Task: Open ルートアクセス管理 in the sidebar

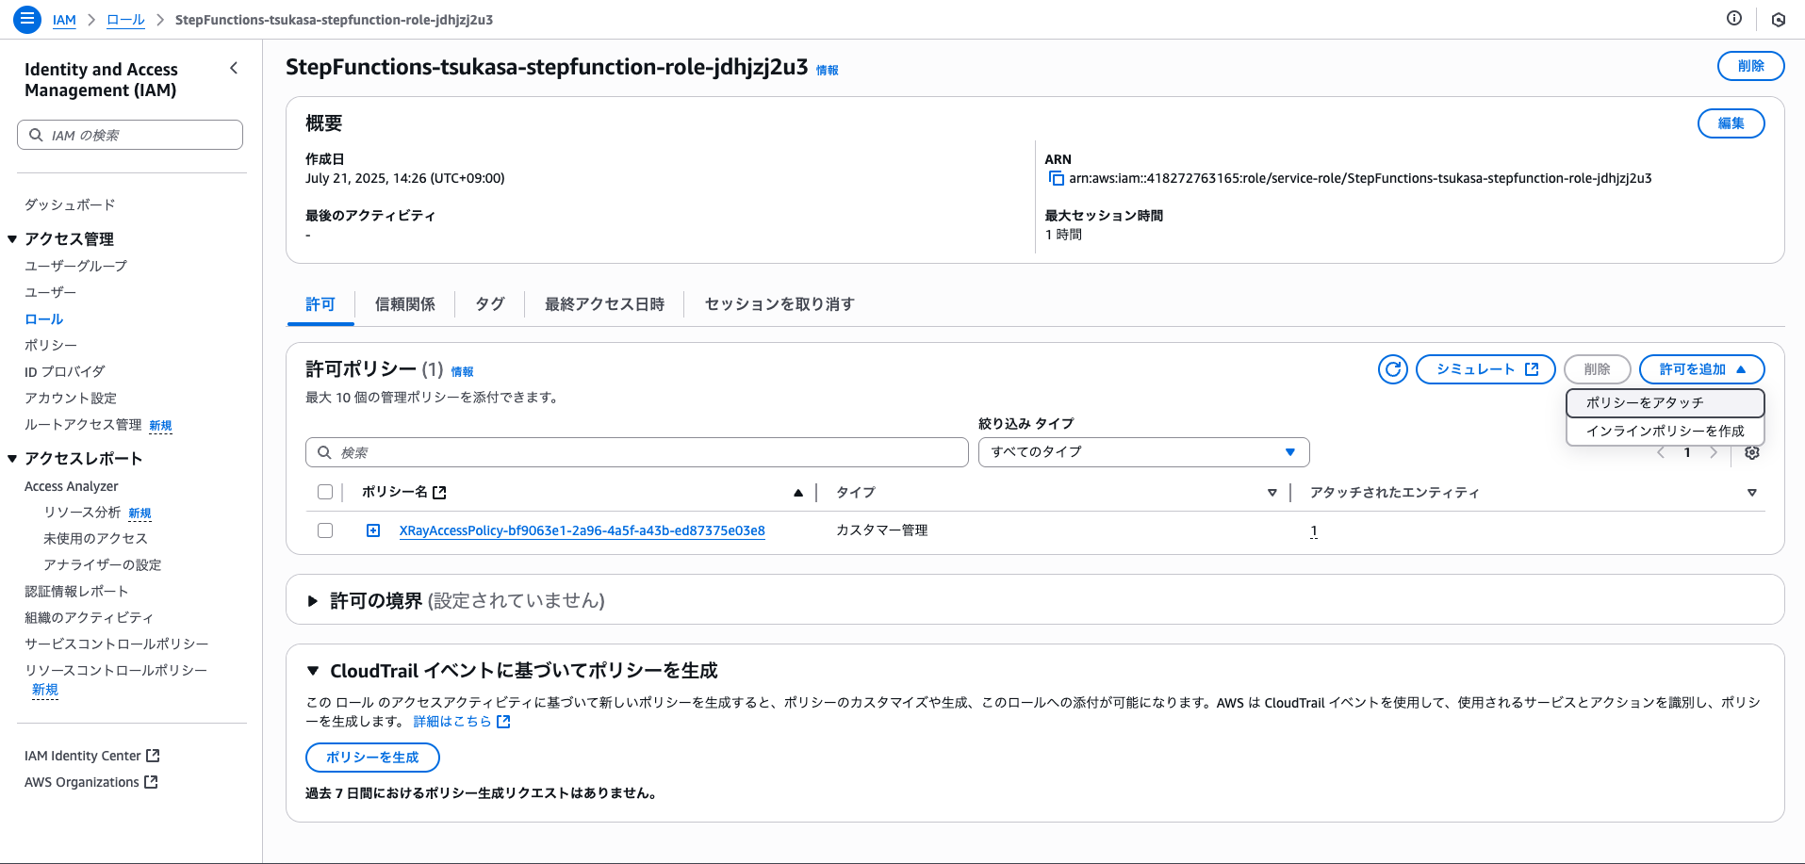Action: click(83, 424)
